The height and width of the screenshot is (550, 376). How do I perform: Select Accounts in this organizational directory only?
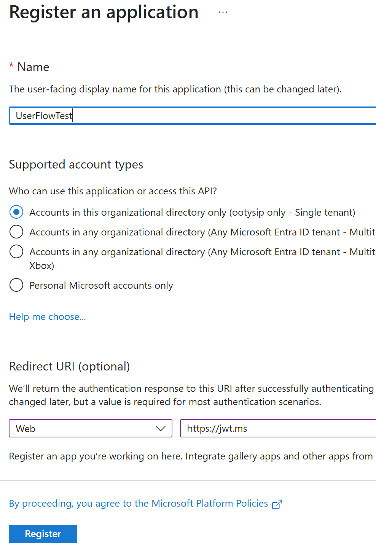[16, 212]
